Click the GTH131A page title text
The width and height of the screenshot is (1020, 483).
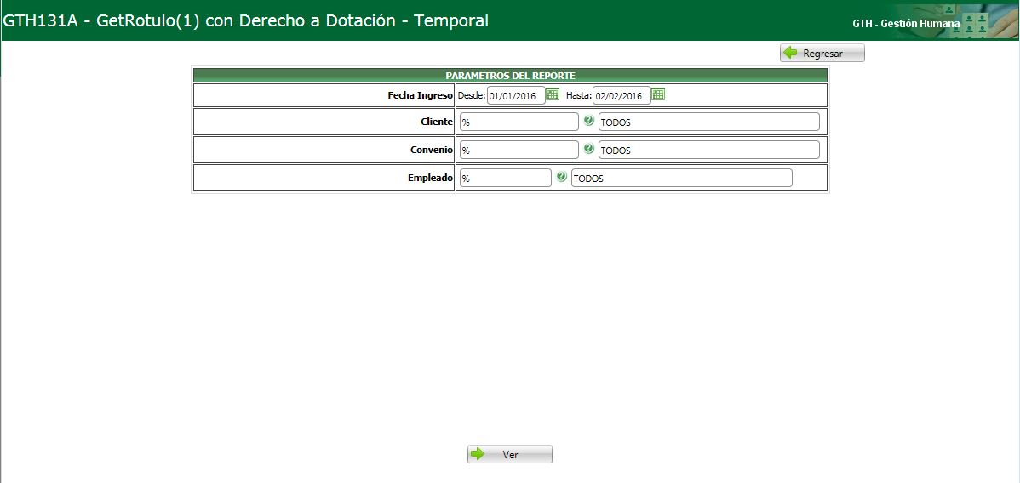(246, 20)
